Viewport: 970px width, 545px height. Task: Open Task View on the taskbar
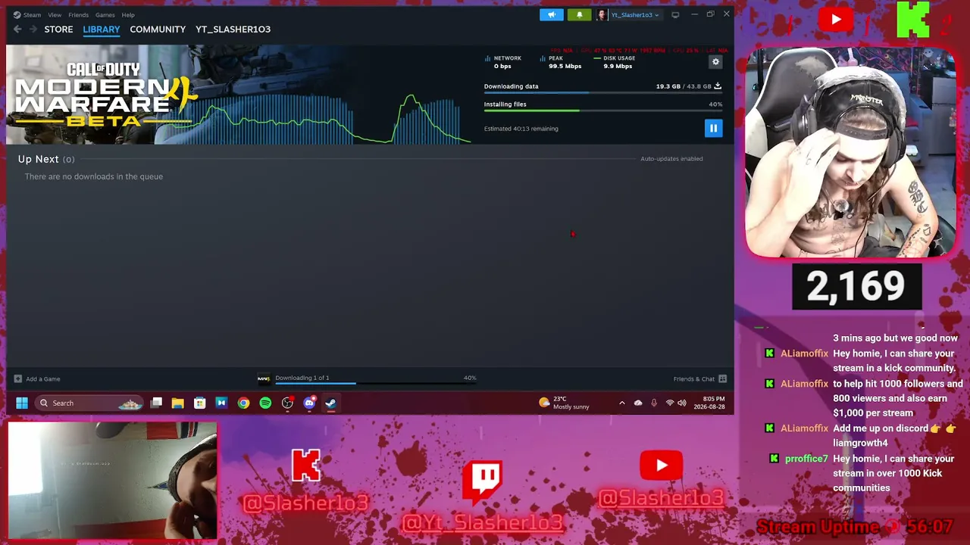(156, 403)
